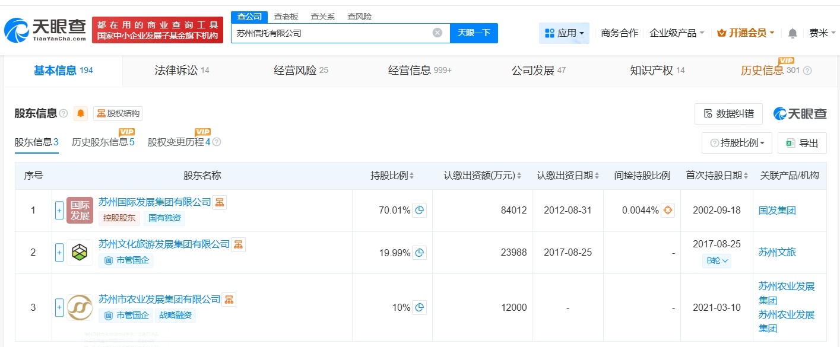Click the 数据纠错 data correction button

click(x=728, y=113)
